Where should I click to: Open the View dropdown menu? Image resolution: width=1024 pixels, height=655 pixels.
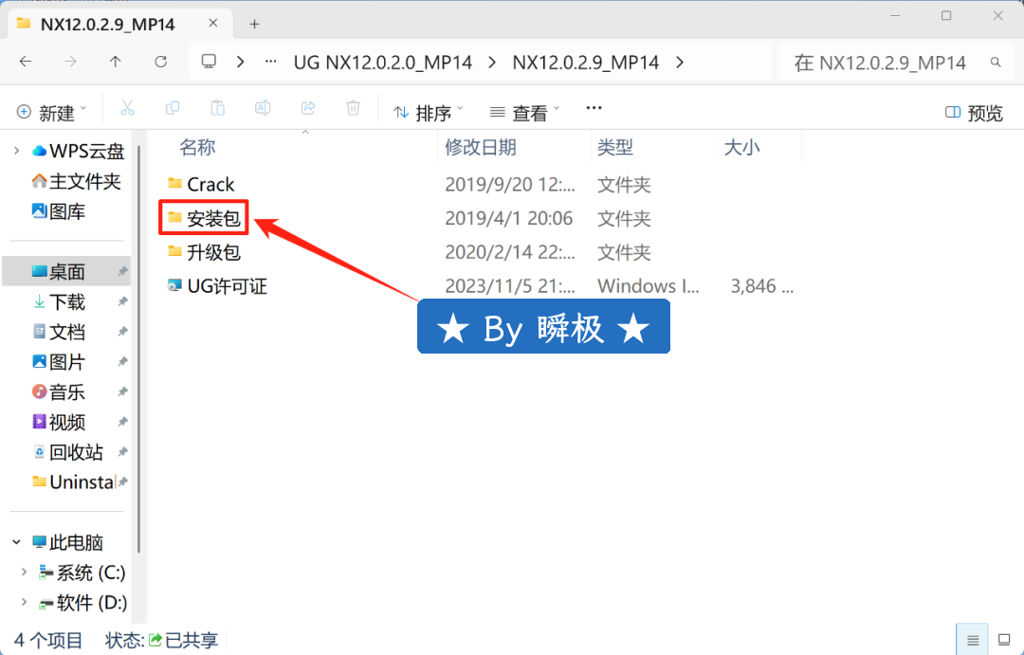524,112
